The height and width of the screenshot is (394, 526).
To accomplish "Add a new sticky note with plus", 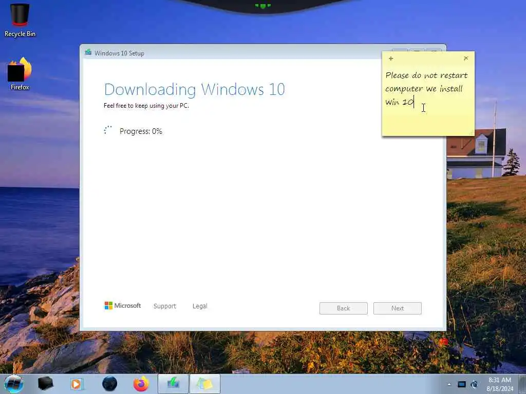I will [391, 58].
